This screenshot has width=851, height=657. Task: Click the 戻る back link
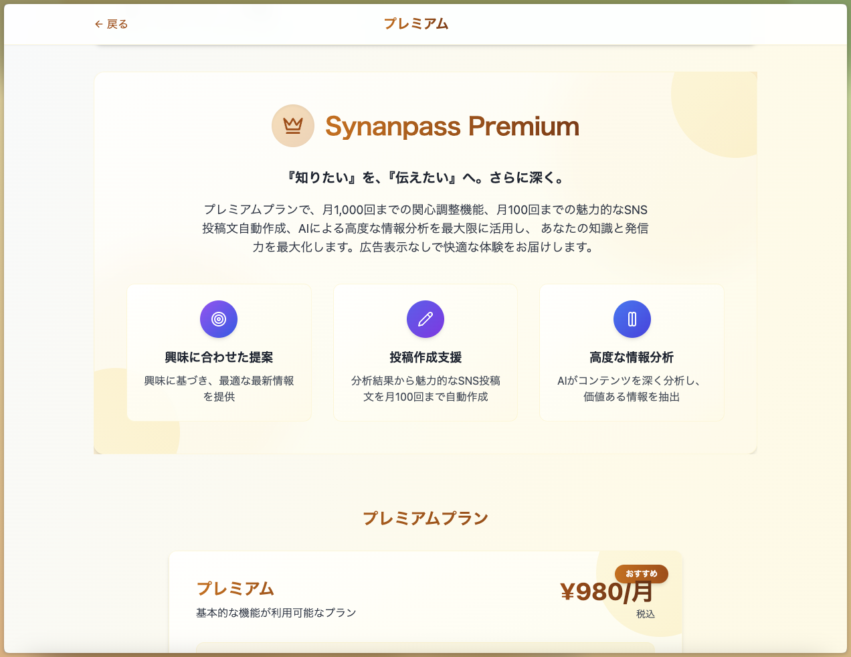111,24
